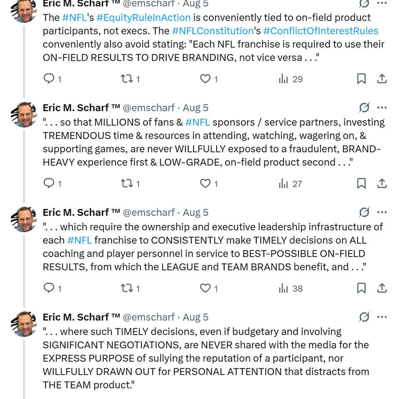Bookmark the tweet with 29 views
399x399 pixels.
click(x=361, y=79)
